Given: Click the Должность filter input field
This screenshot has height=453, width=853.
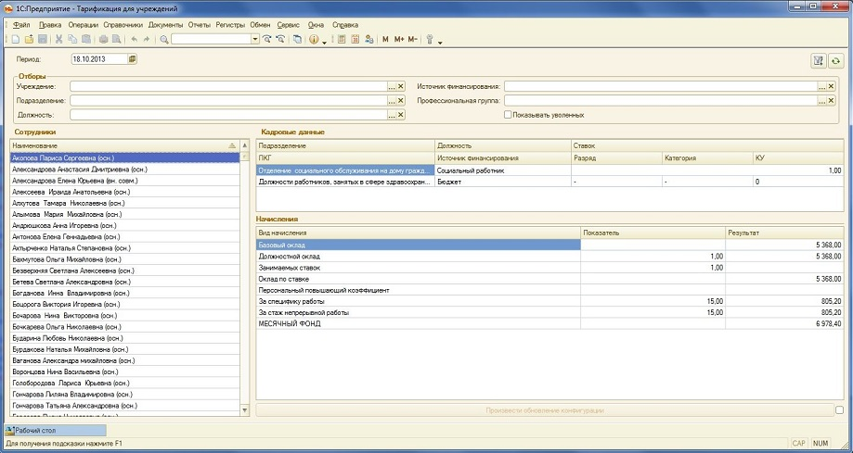Looking at the screenshot, I should click(x=227, y=115).
